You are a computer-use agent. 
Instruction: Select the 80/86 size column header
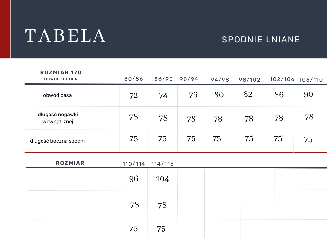pos(134,79)
